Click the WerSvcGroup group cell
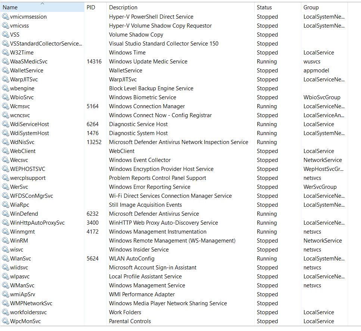 (x=320, y=187)
